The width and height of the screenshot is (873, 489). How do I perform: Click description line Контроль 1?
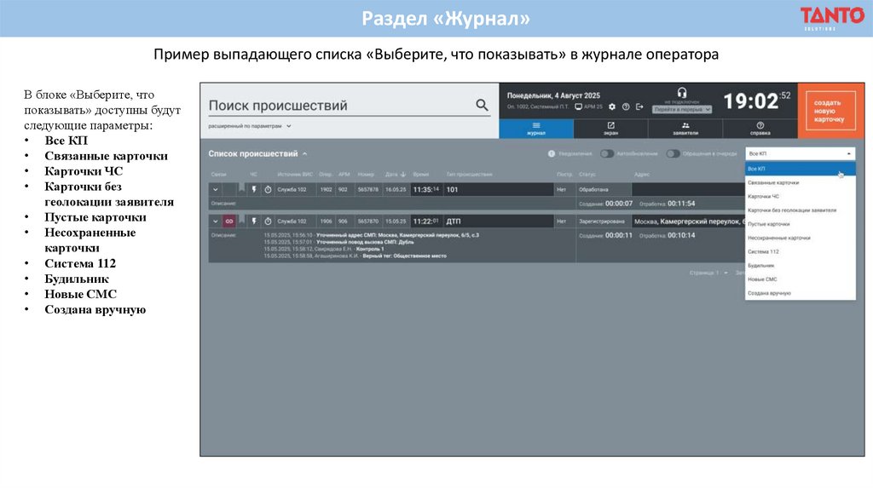(323, 250)
